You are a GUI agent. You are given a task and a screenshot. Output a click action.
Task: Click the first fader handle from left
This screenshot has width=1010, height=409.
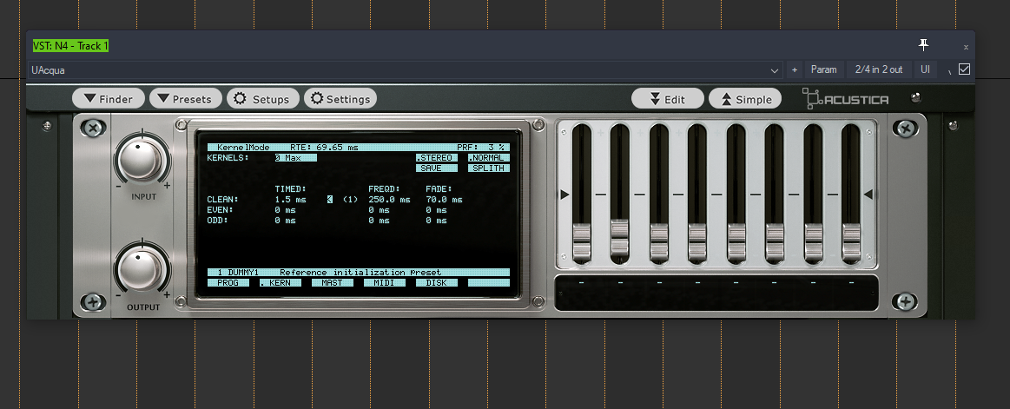(582, 242)
